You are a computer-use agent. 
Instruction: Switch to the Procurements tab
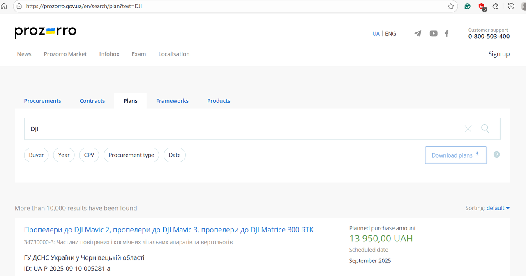42,101
